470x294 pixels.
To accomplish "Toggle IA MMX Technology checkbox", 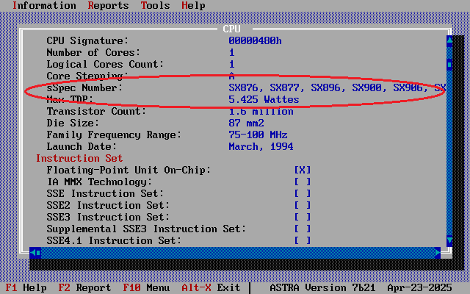I will (x=303, y=182).
